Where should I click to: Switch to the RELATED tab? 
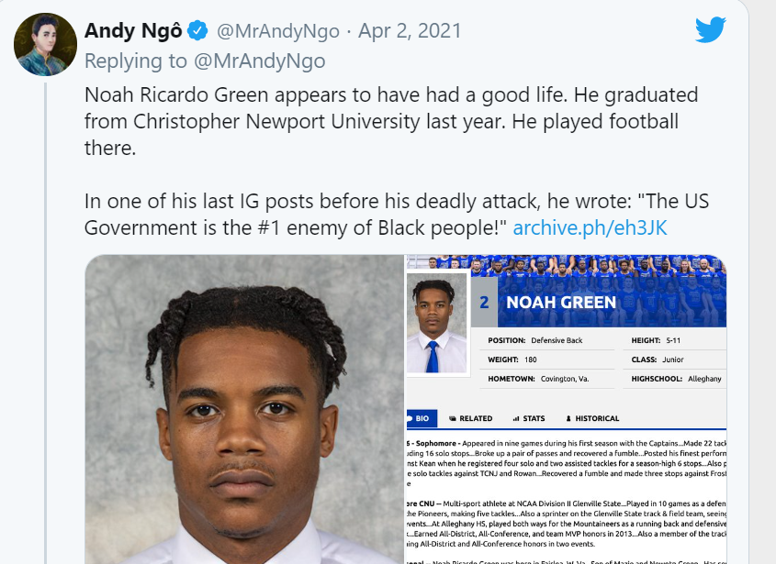click(471, 418)
